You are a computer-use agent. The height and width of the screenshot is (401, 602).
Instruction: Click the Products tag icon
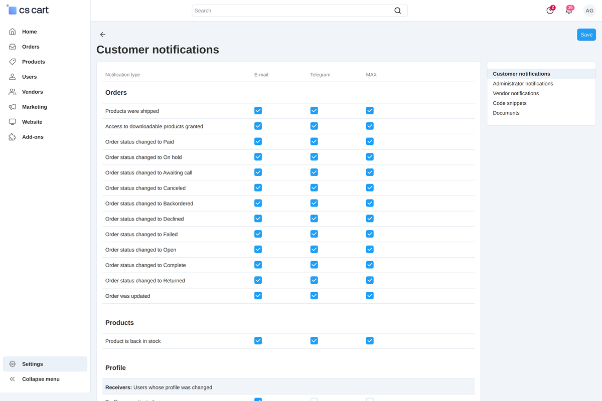click(x=13, y=62)
